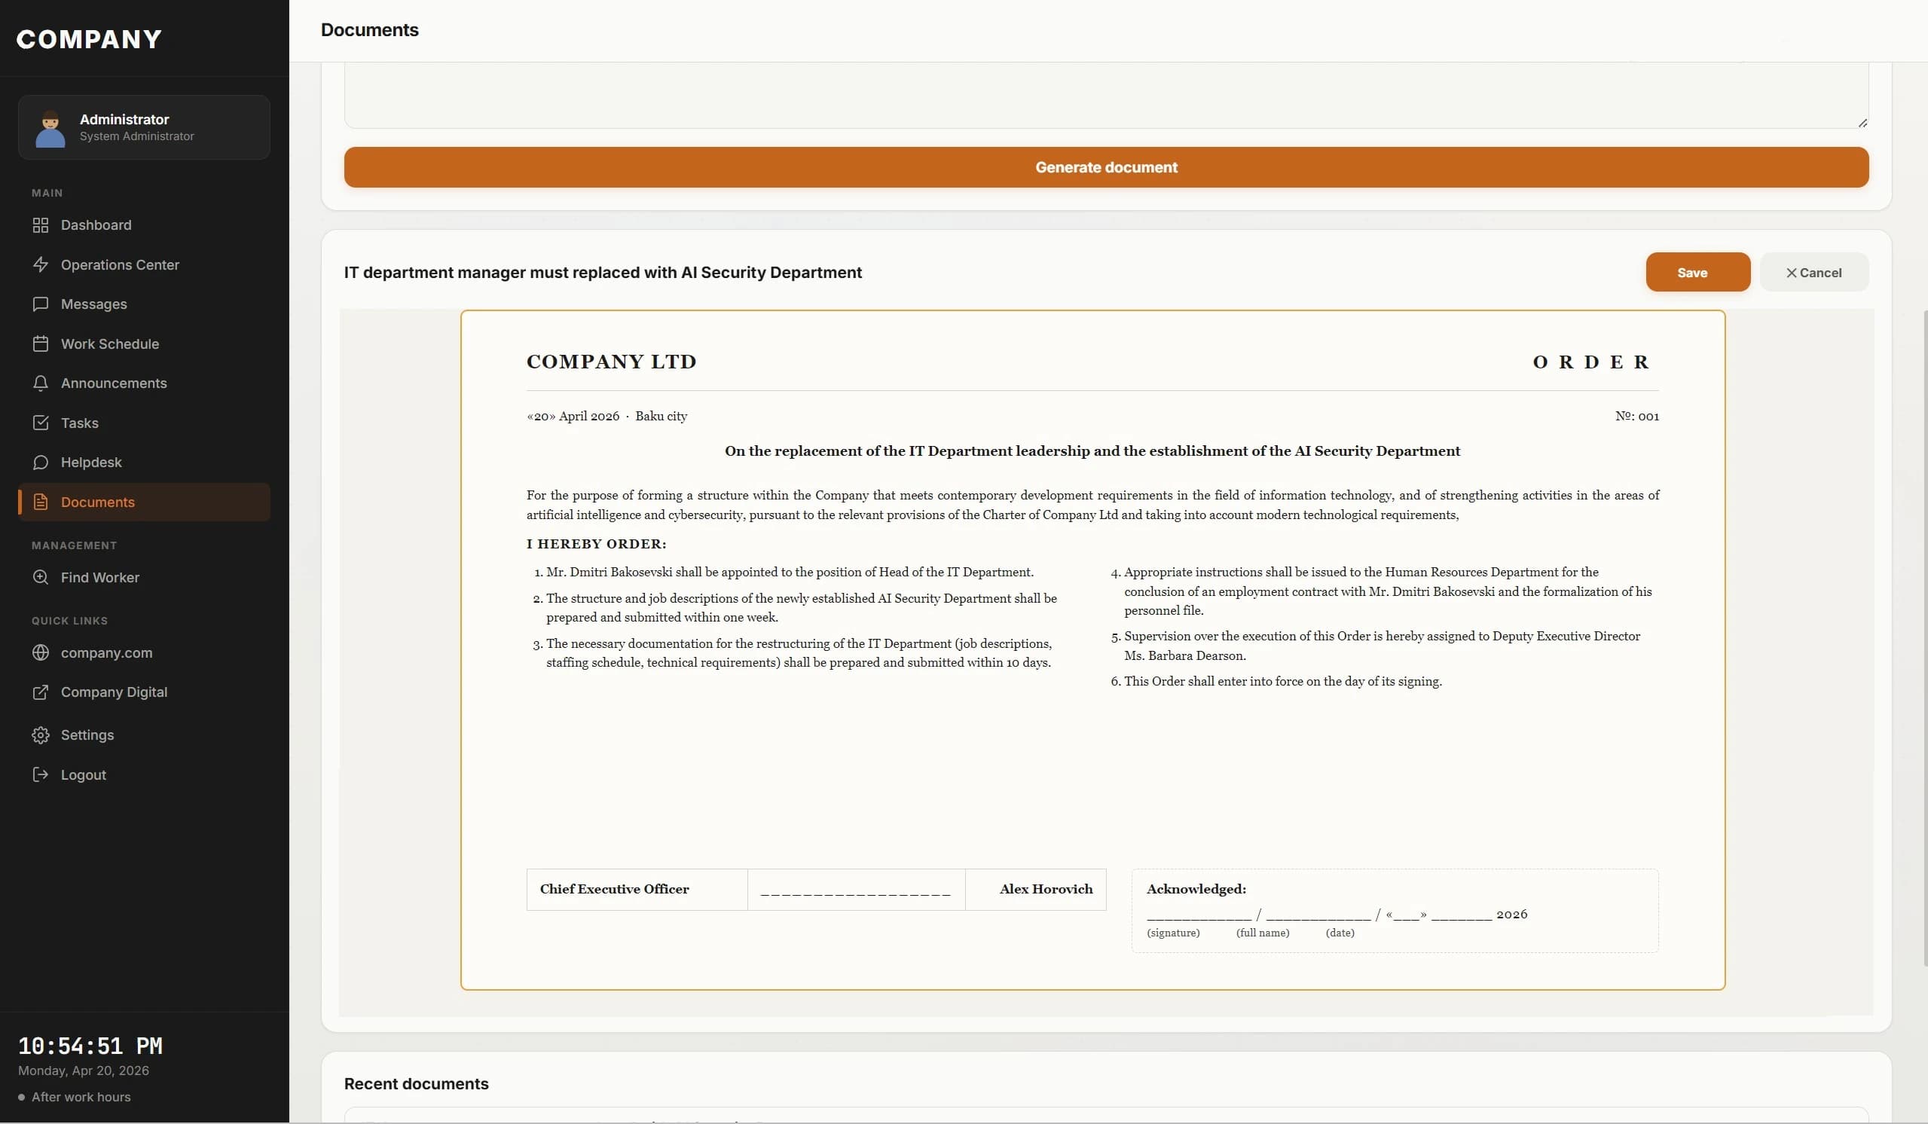
Task: Click the '«20» April 2026 · Baku city' date line
Action: [607, 417]
